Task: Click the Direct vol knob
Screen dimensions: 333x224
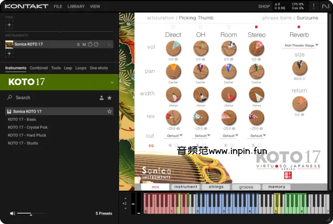Action: coord(173,48)
